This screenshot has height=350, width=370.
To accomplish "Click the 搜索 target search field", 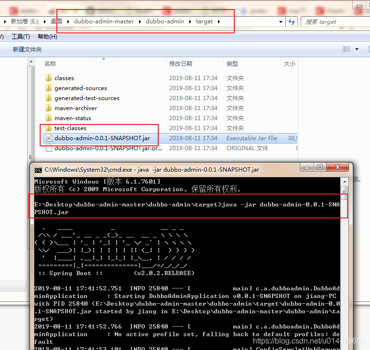I will (x=336, y=22).
